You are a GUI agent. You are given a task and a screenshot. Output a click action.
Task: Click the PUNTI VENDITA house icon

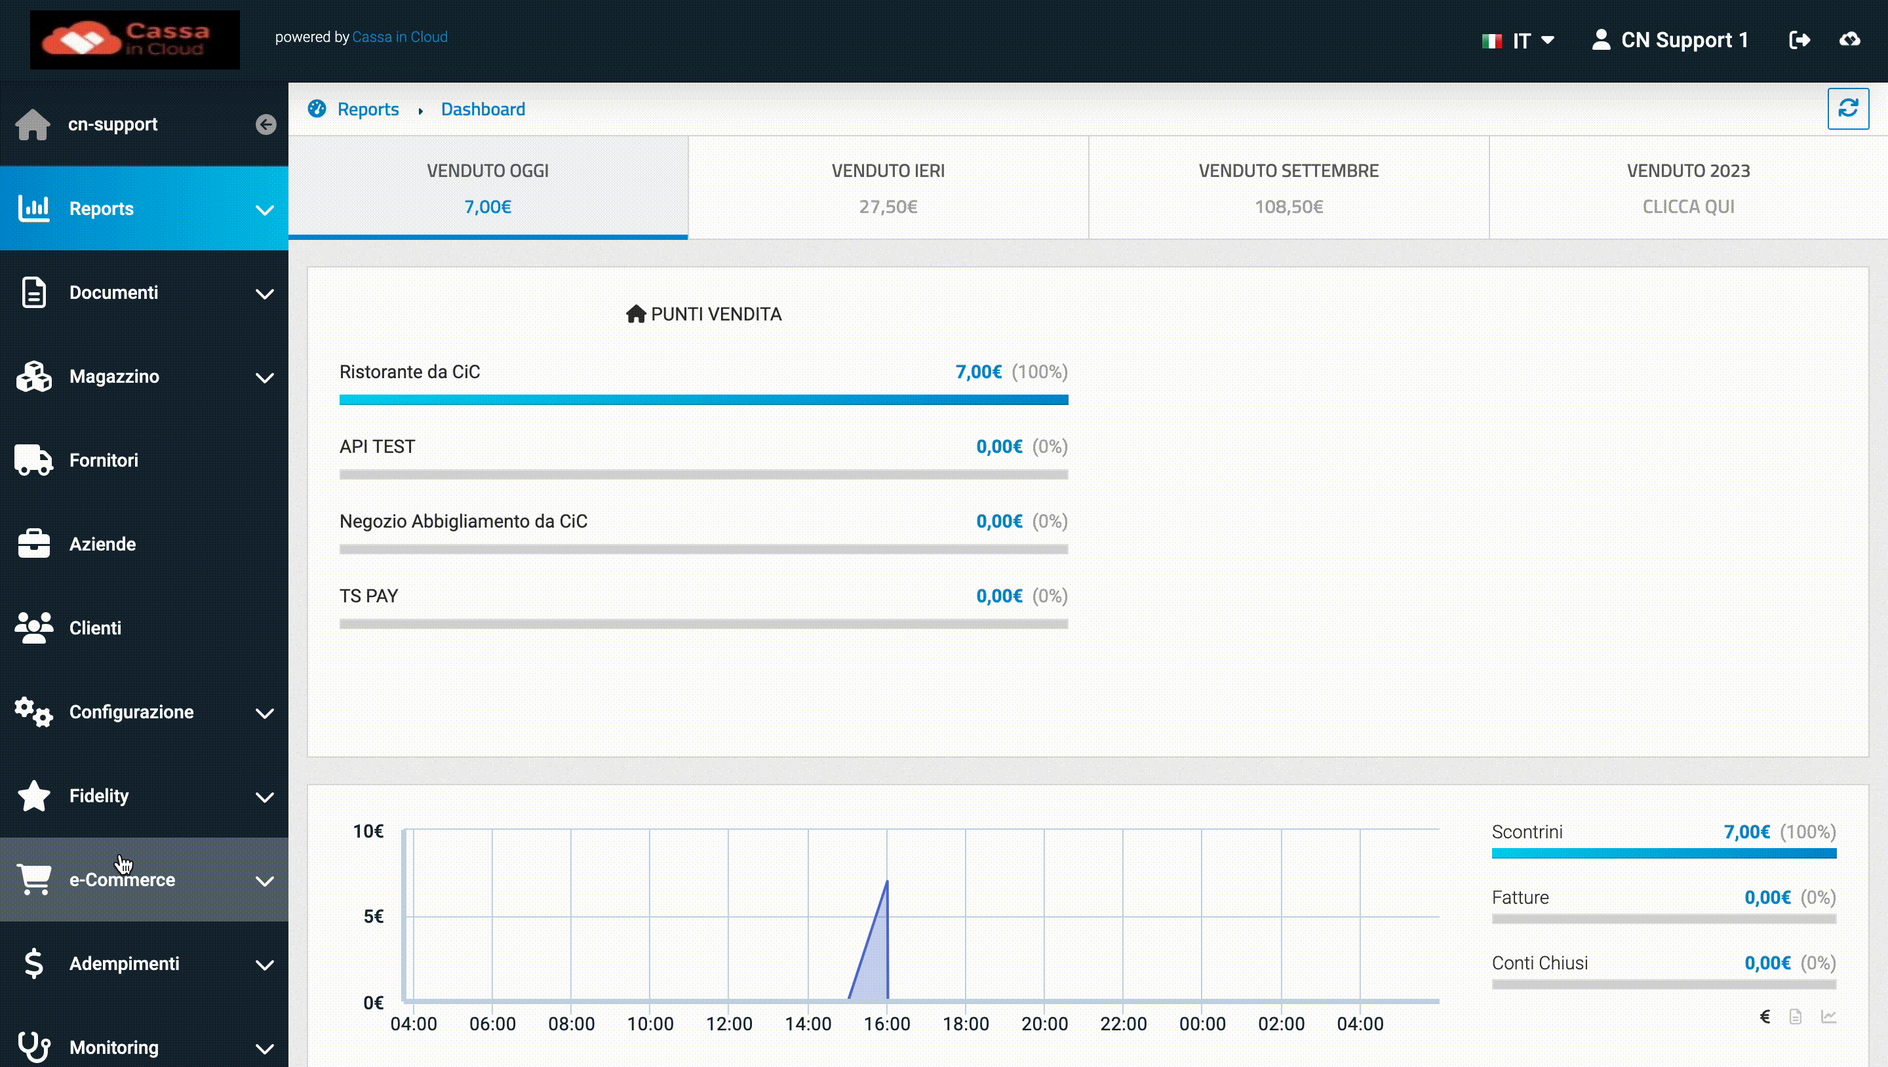coord(635,314)
